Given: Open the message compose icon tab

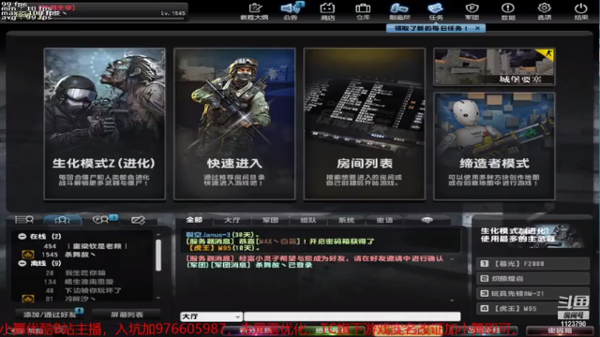Looking at the screenshot, I should pos(138,220).
